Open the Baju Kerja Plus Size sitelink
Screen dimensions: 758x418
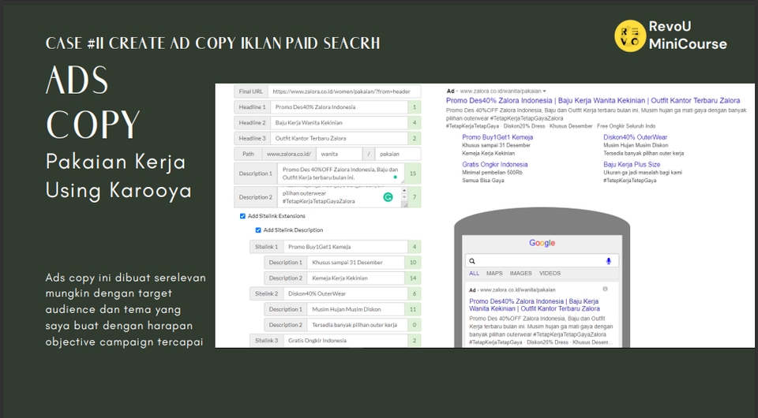click(x=632, y=165)
